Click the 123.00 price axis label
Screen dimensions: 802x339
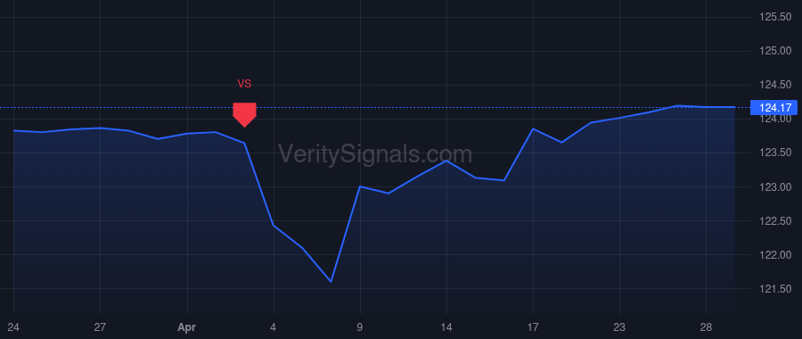(775, 187)
